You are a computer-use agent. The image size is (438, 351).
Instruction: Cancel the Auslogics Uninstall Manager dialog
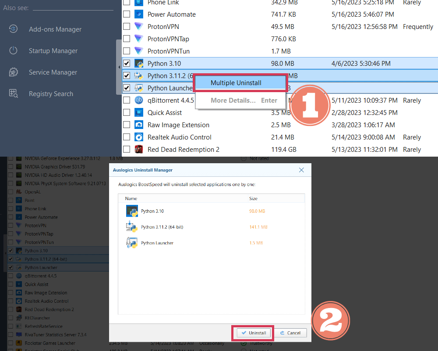290,333
